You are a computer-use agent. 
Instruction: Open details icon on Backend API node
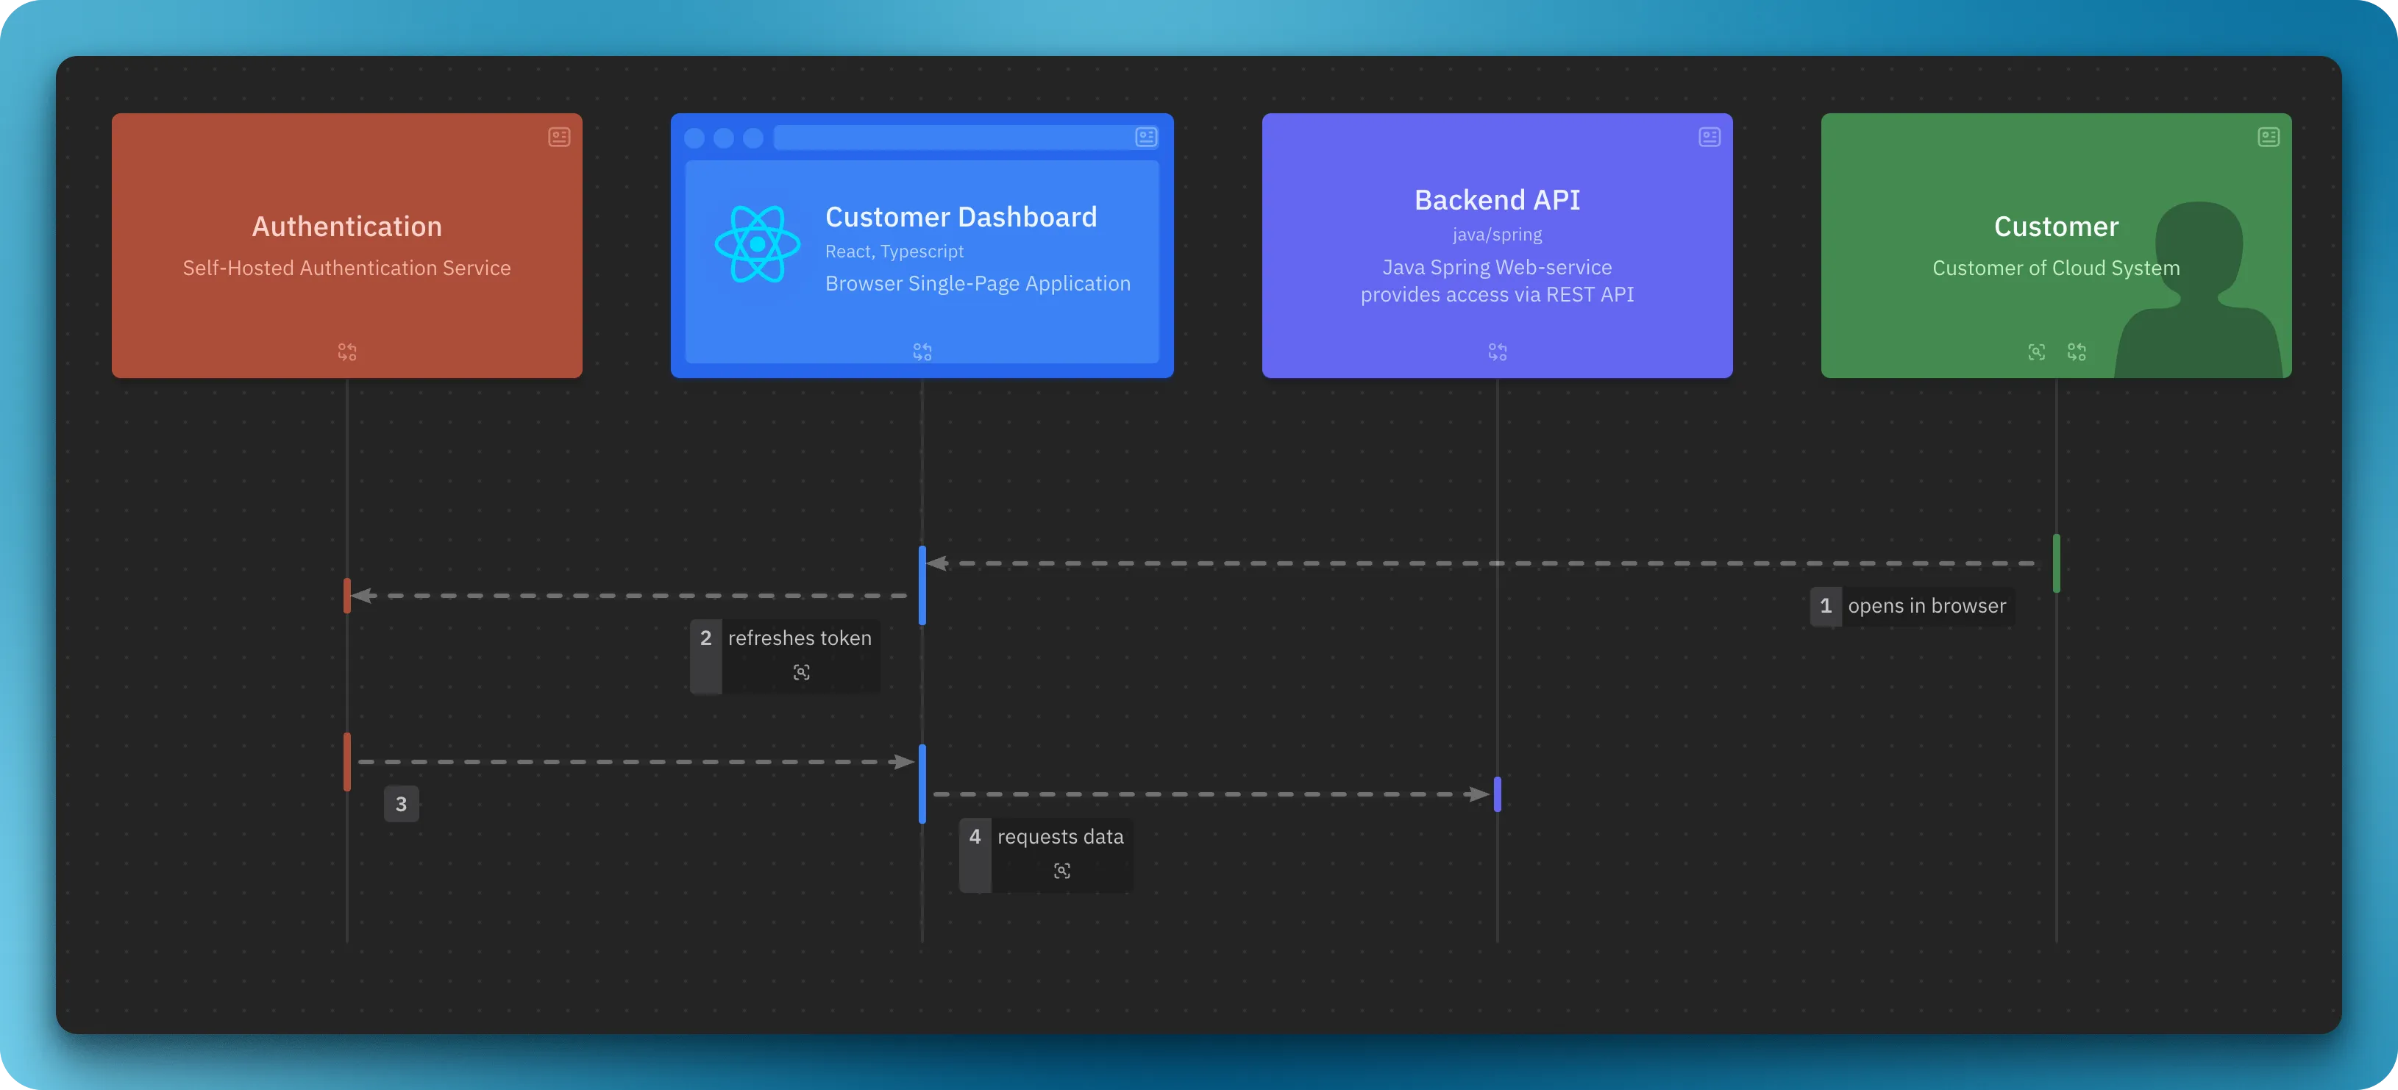(x=1709, y=137)
